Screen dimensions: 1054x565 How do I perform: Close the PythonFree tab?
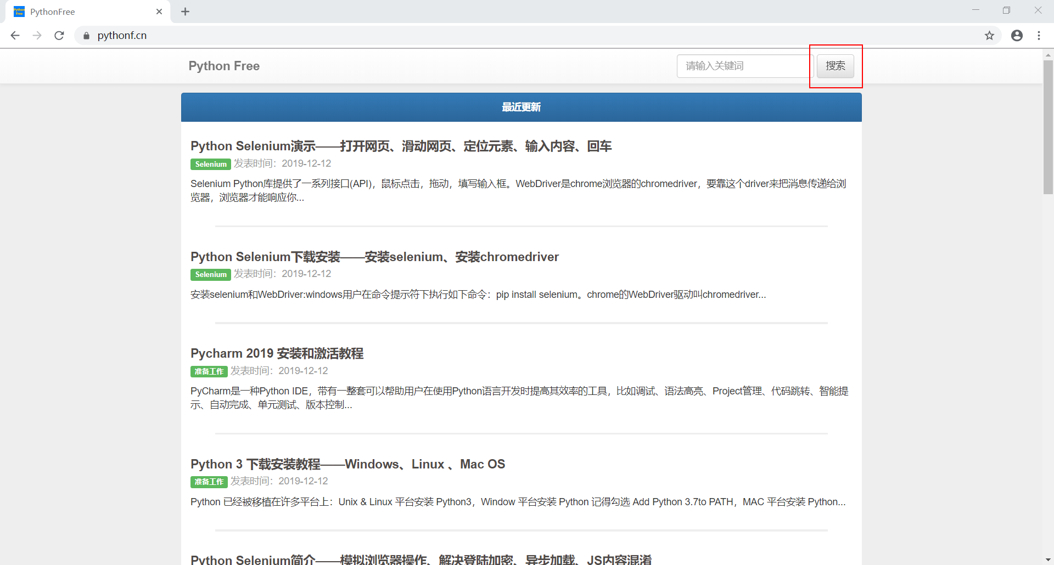pyautogui.click(x=159, y=12)
